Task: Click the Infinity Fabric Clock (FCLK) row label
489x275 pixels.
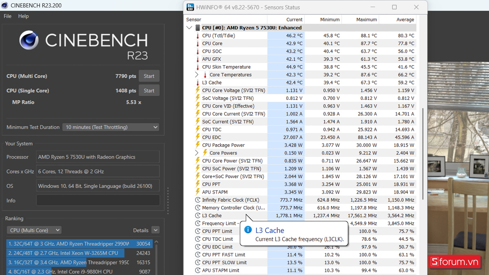Action: (x=231, y=200)
